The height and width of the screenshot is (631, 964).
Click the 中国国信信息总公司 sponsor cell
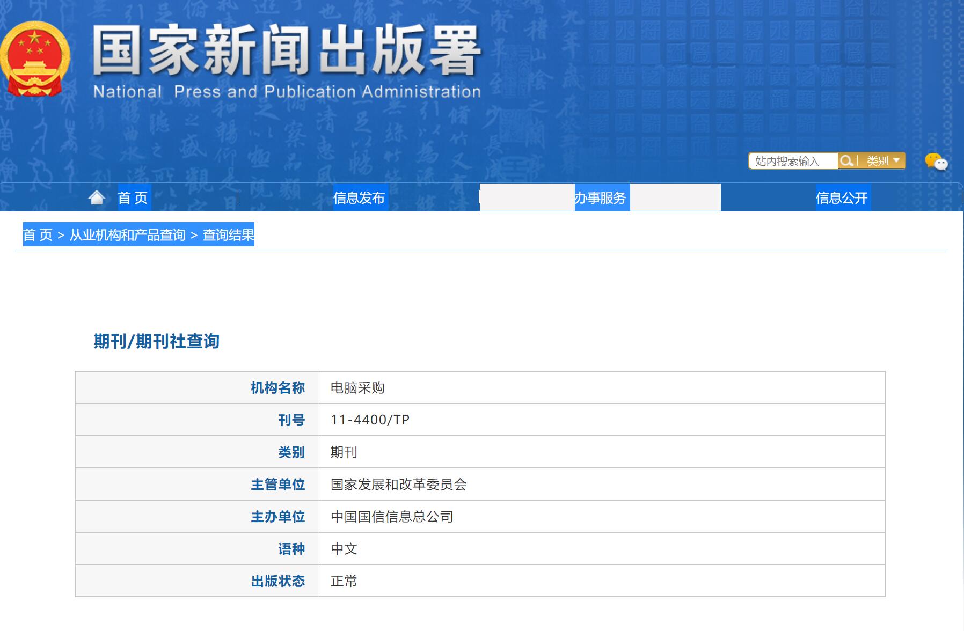click(x=392, y=517)
